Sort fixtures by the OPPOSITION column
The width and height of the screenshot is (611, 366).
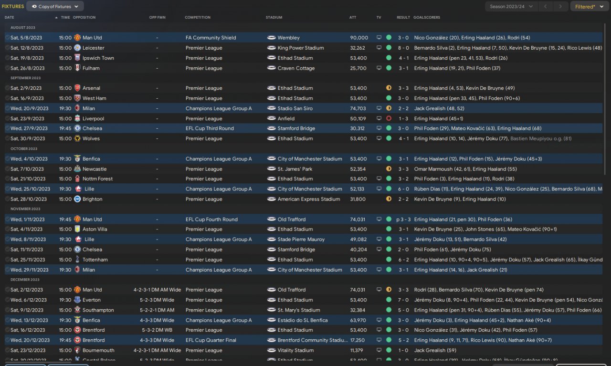tap(84, 18)
